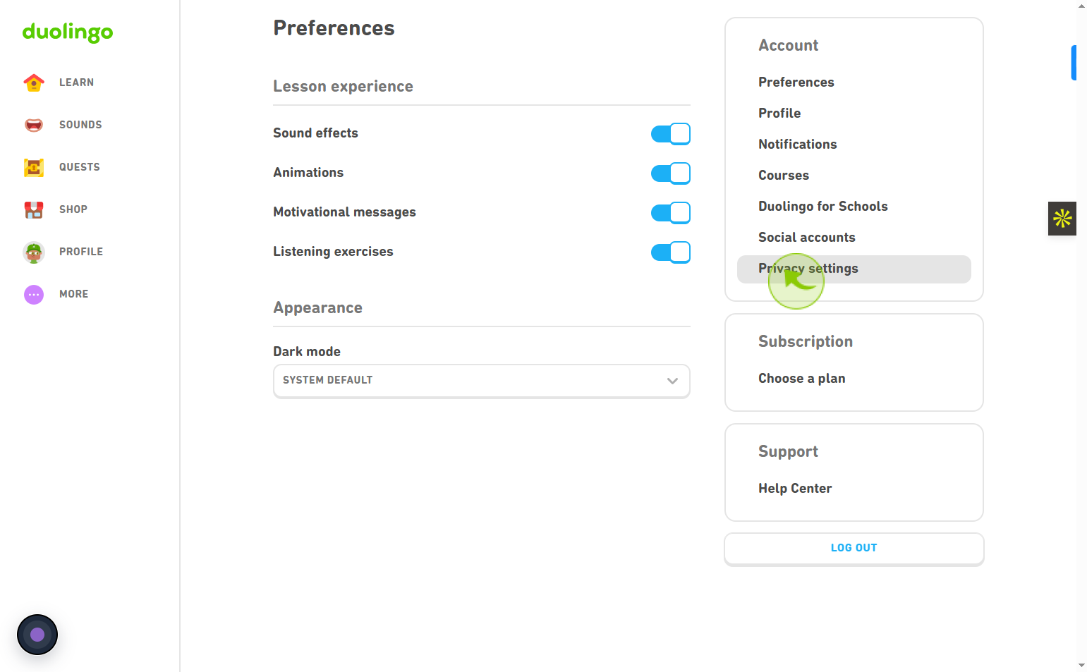Toggle off Sound effects

click(x=671, y=133)
